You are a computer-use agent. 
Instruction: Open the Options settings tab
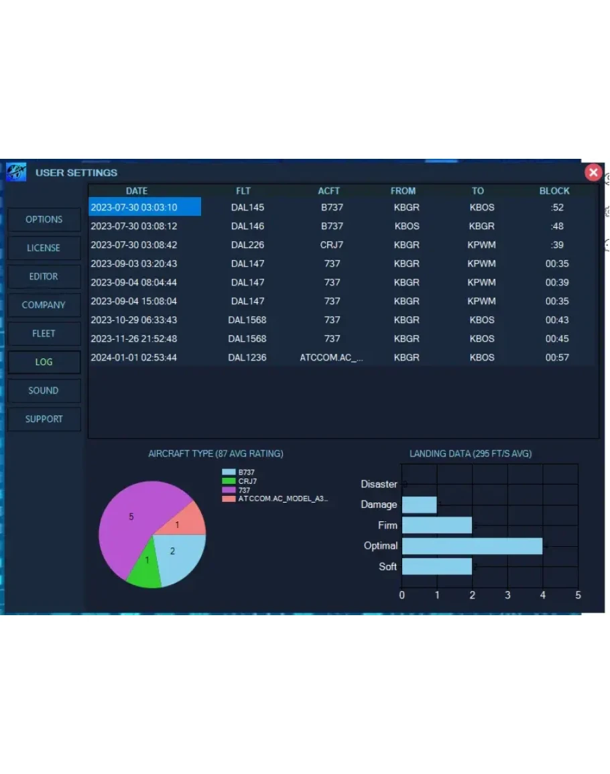tap(44, 220)
